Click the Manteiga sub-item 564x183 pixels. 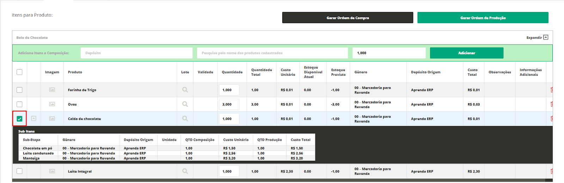point(31,158)
